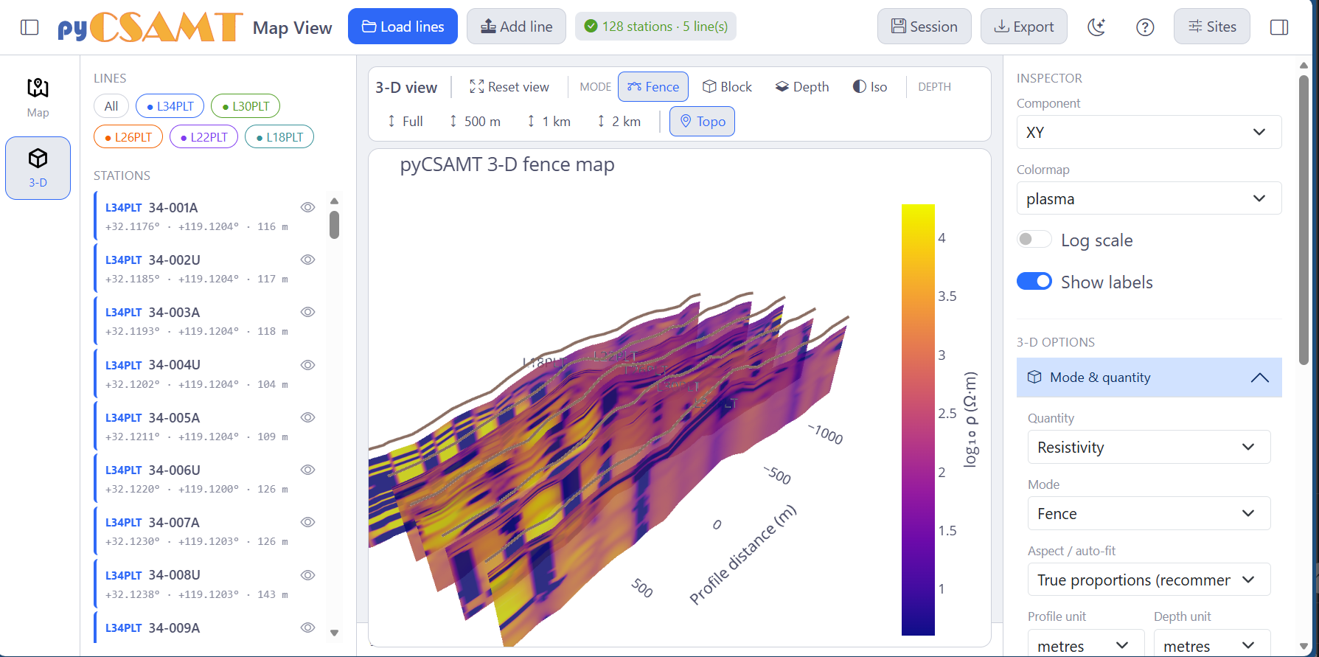Click the Sites sliders icon
Image resolution: width=1319 pixels, height=657 pixels.
(x=1195, y=27)
